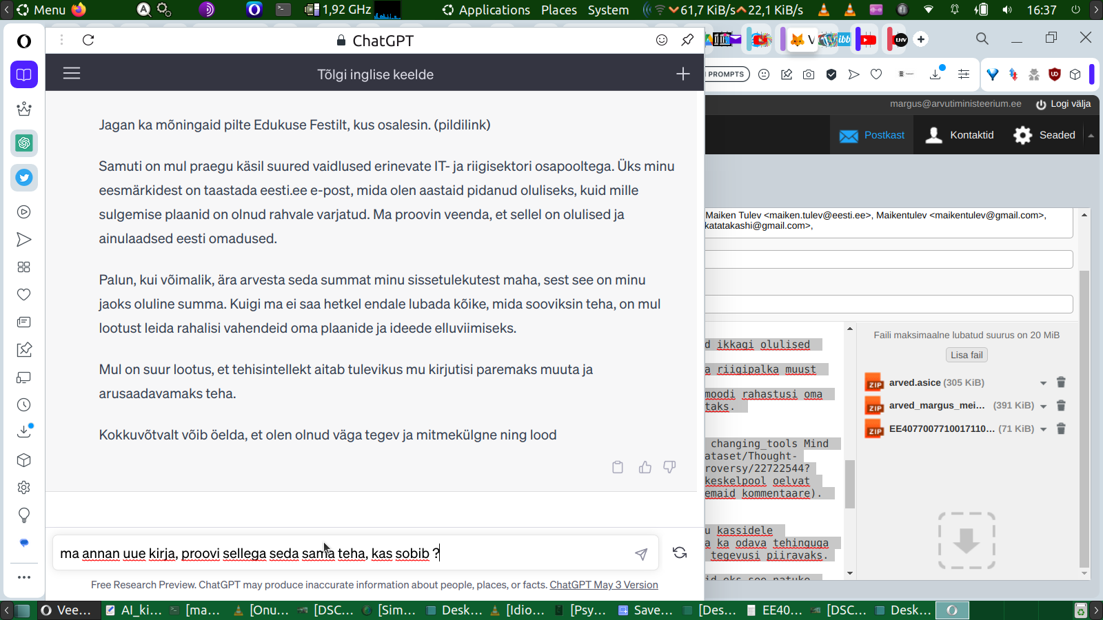Open Downloads in Opera sidebar
Screen dimensions: 1103x620
24,431
